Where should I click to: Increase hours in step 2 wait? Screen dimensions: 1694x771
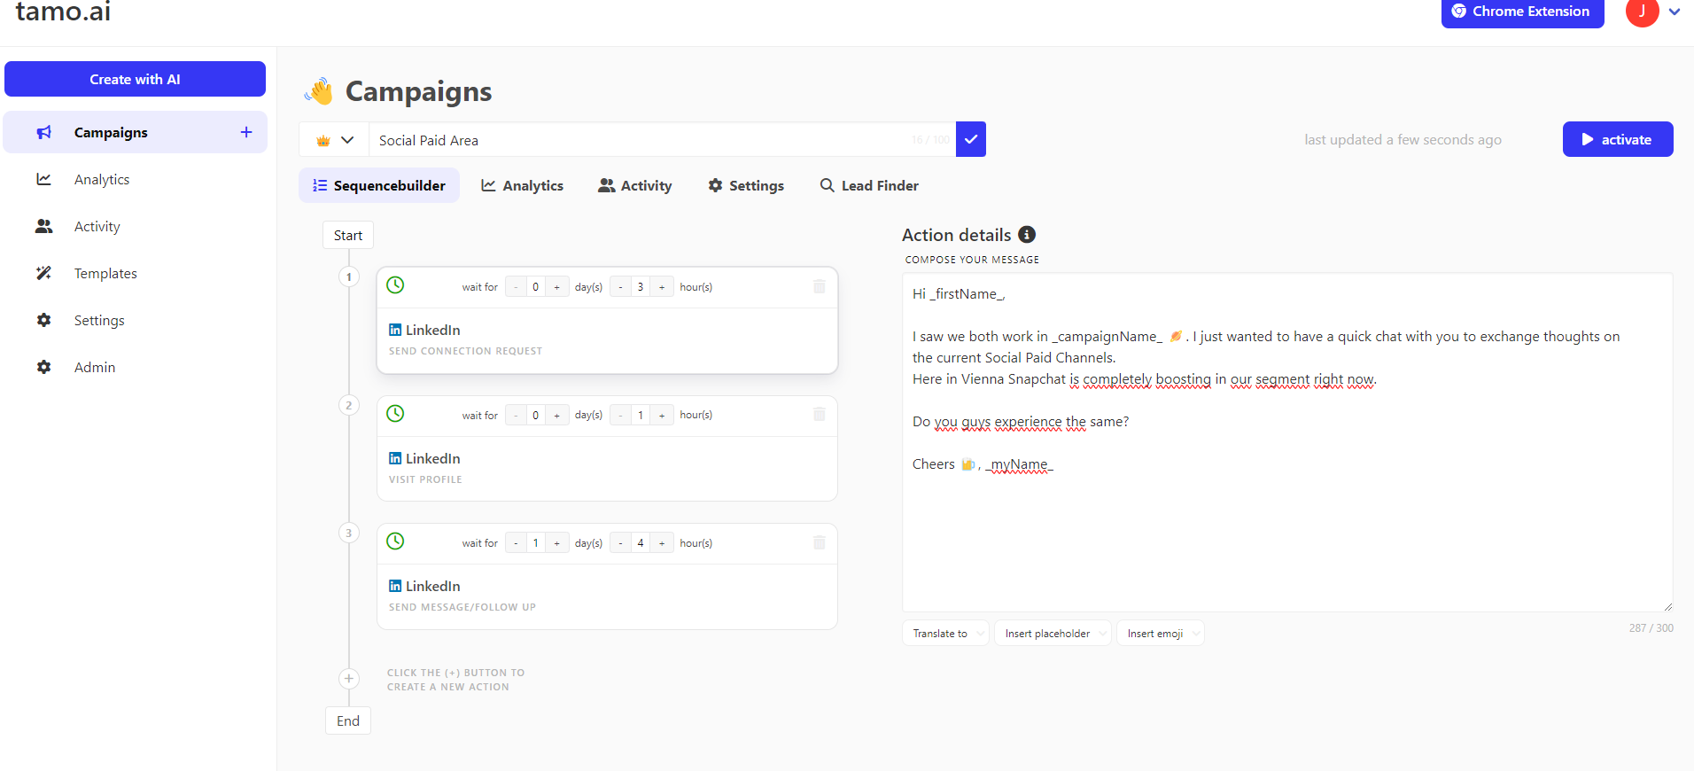[662, 415]
